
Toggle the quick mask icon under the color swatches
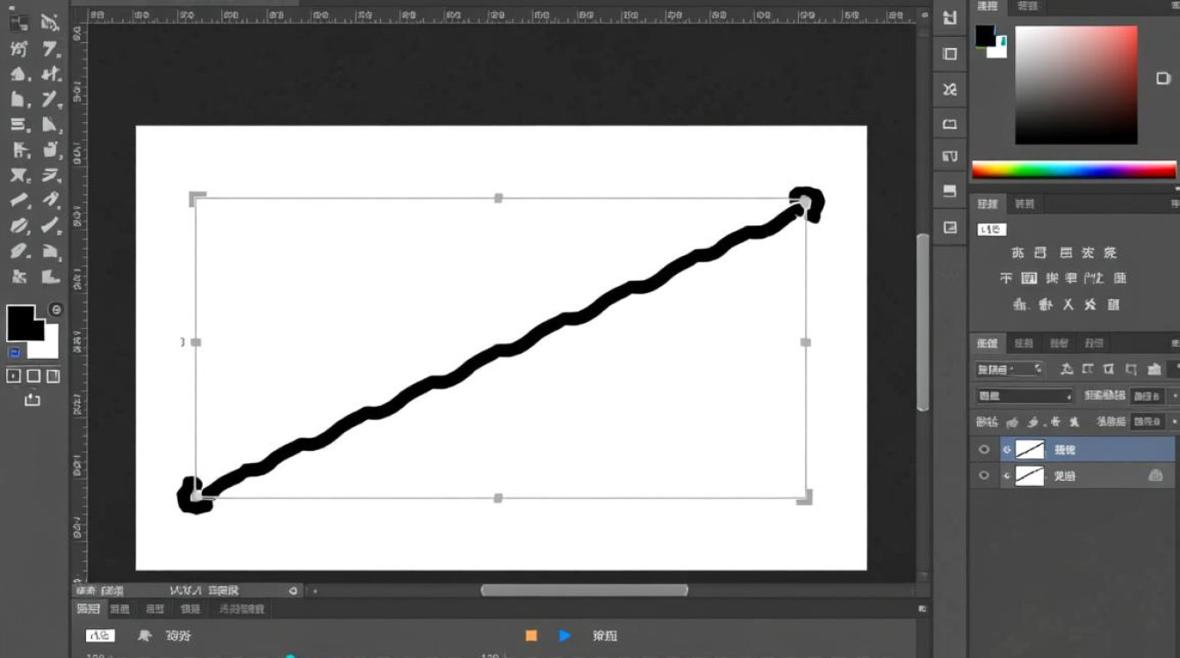click(x=14, y=375)
